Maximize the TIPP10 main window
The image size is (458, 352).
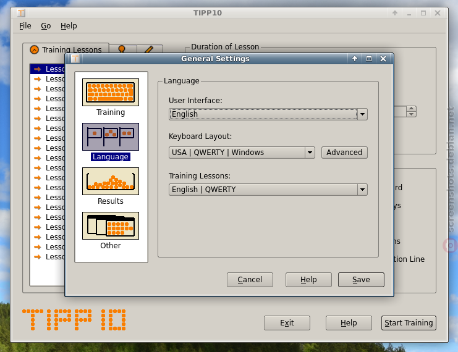423,13
